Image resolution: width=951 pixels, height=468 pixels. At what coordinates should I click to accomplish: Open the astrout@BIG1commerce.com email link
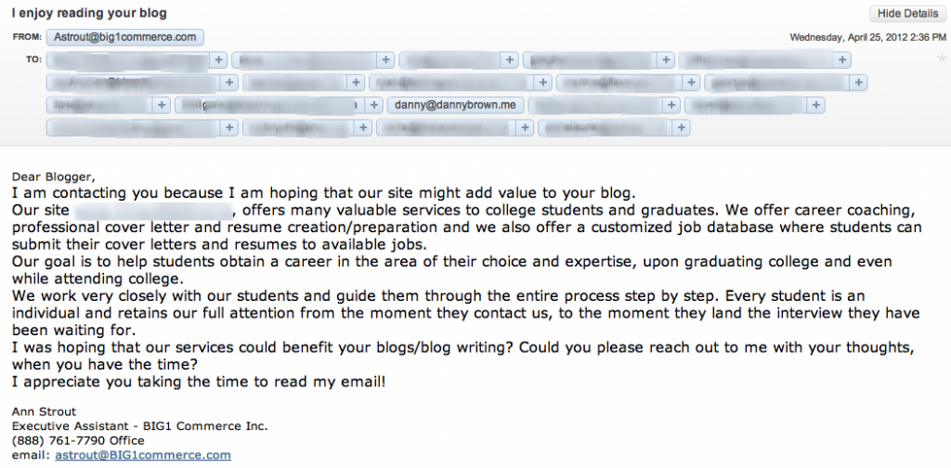(142, 455)
